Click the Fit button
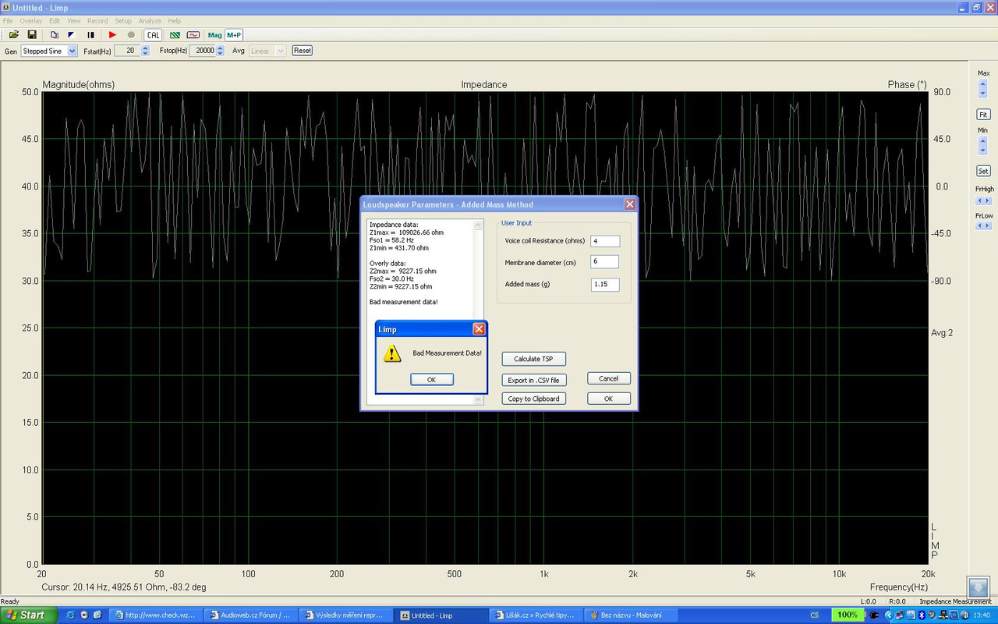 tap(983, 114)
